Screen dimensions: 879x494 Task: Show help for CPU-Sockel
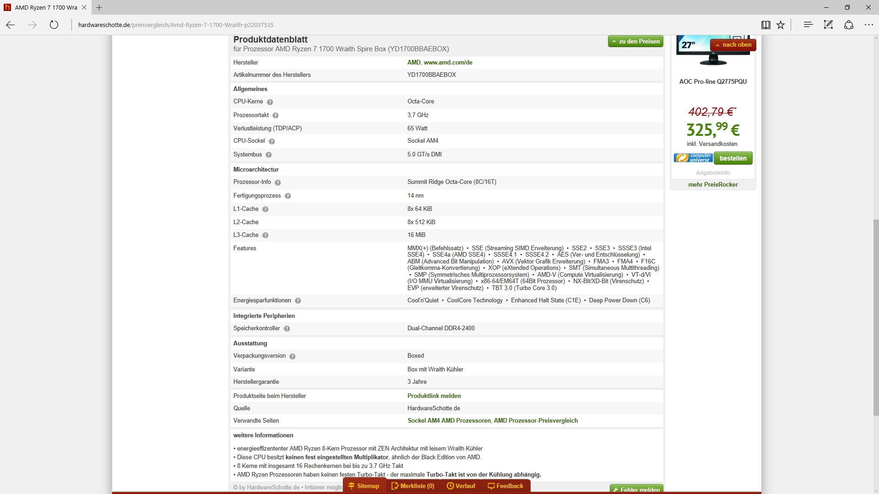tap(271, 141)
